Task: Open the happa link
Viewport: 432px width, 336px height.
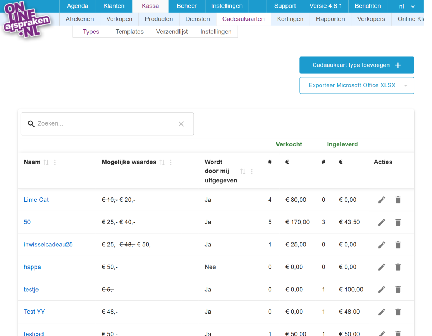Action: (x=32, y=267)
